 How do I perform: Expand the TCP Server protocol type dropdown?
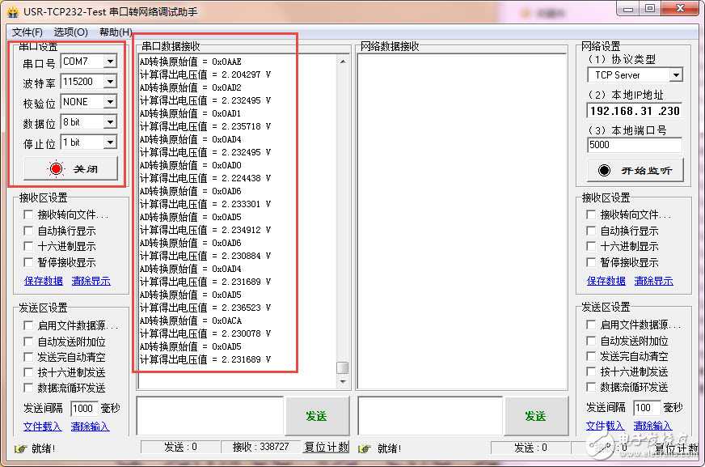[x=676, y=75]
